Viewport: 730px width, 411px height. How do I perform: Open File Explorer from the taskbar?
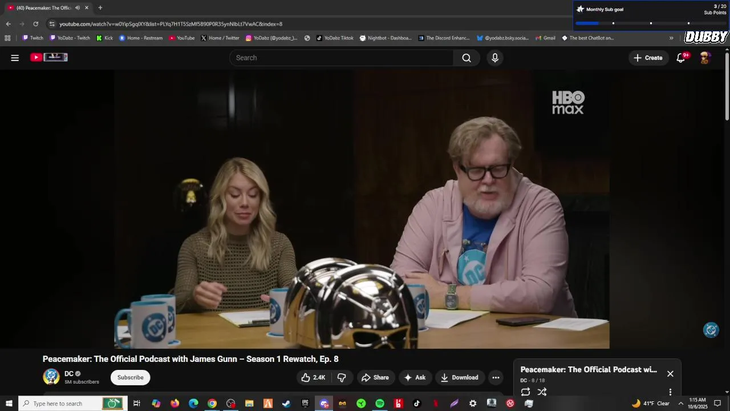(x=249, y=404)
